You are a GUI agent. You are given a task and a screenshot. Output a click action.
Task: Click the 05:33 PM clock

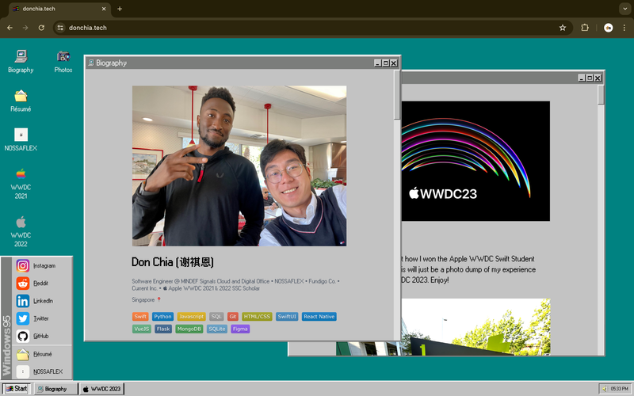[620, 389]
